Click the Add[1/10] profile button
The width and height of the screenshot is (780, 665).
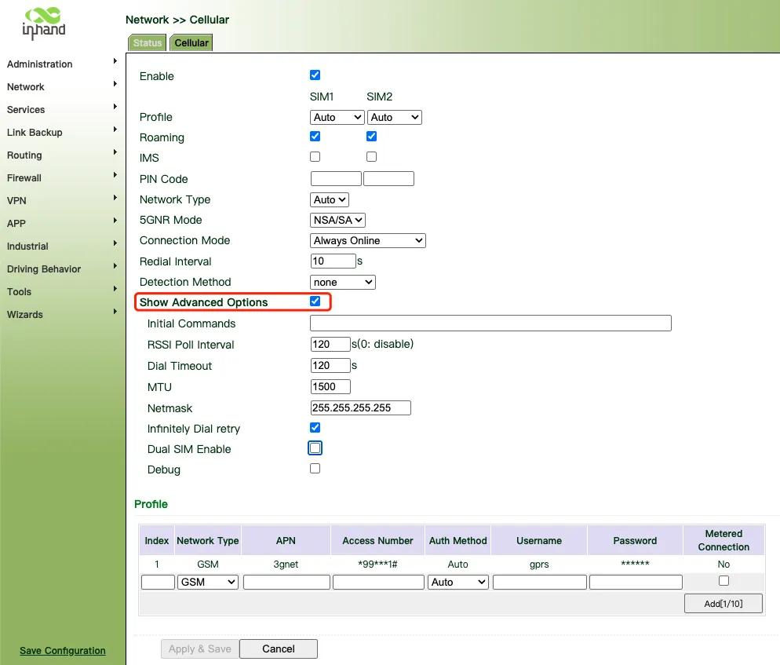(724, 604)
